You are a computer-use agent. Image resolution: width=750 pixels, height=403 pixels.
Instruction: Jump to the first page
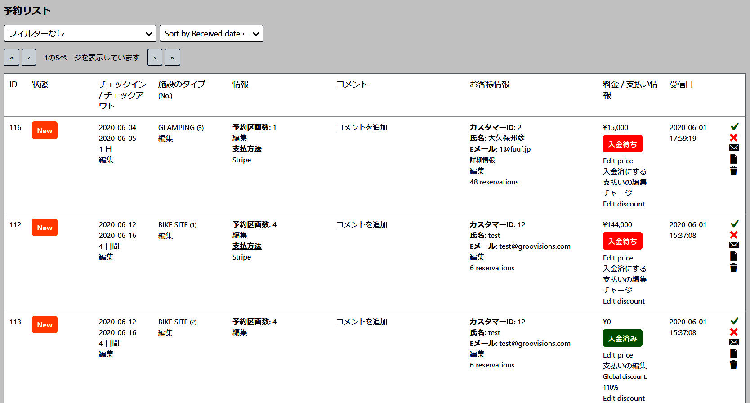tap(11, 58)
